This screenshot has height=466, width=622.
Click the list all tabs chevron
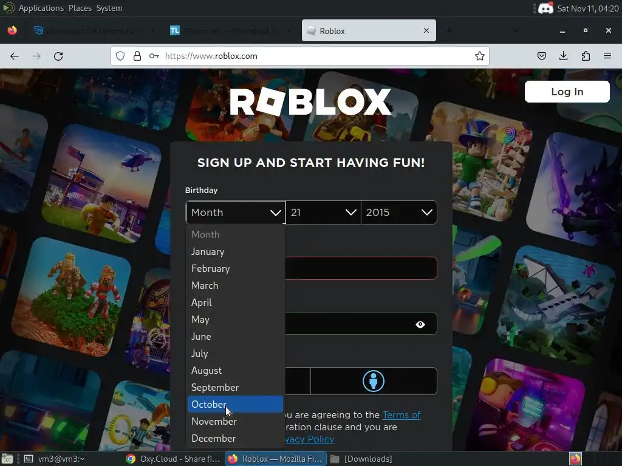(516, 30)
